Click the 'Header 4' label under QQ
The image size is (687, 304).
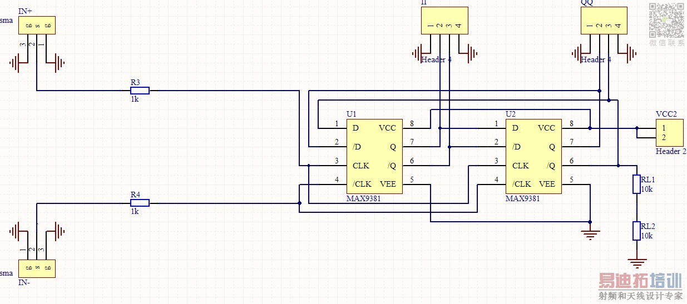[596, 59]
